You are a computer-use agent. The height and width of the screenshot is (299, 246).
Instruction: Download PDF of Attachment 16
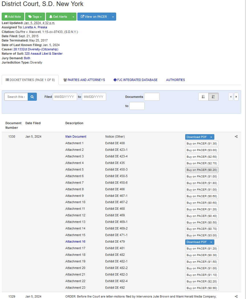pos(197,242)
